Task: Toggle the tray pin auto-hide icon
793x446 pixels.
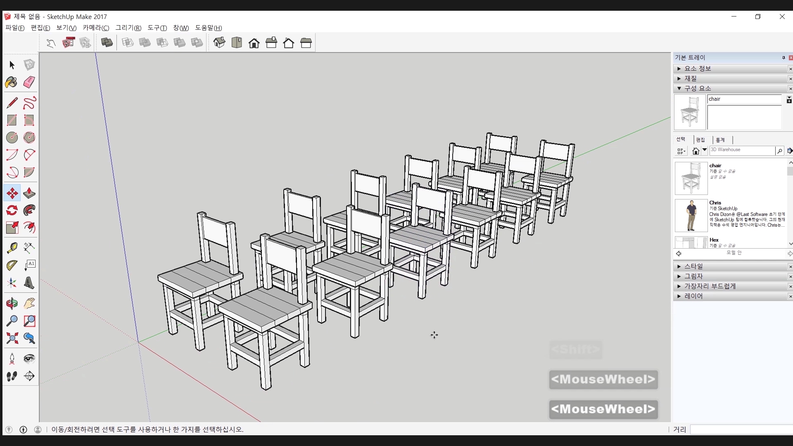Action: (784, 58)
